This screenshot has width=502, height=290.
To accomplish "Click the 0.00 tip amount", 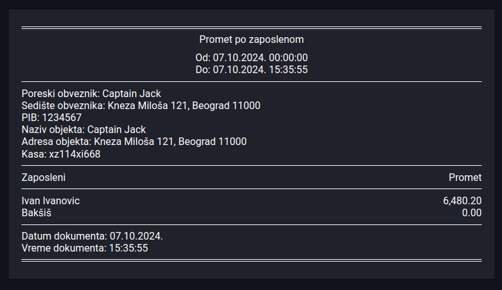I will point(472,212).
